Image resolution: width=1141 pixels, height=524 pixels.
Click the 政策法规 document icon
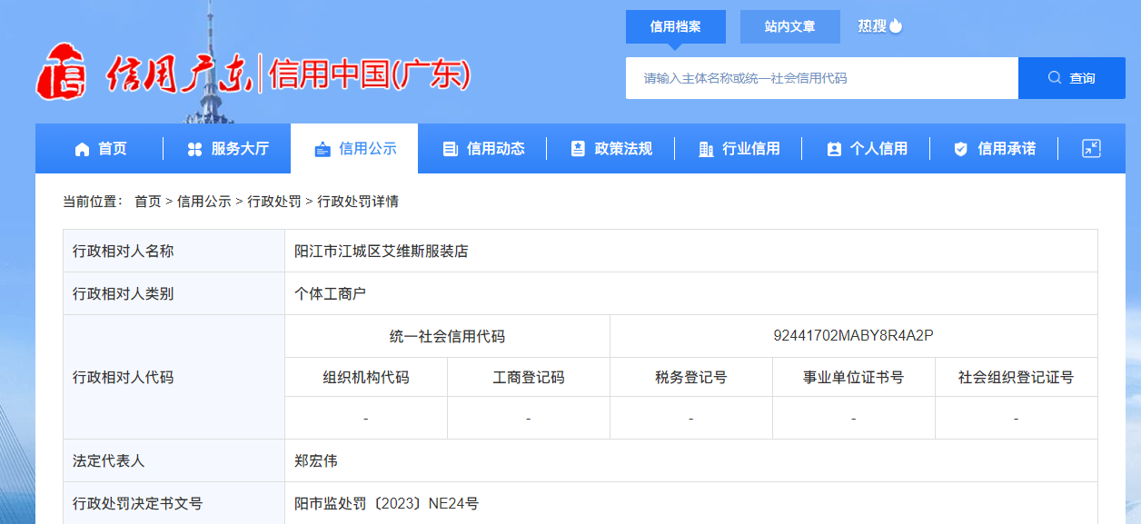[x=578, y=149]
